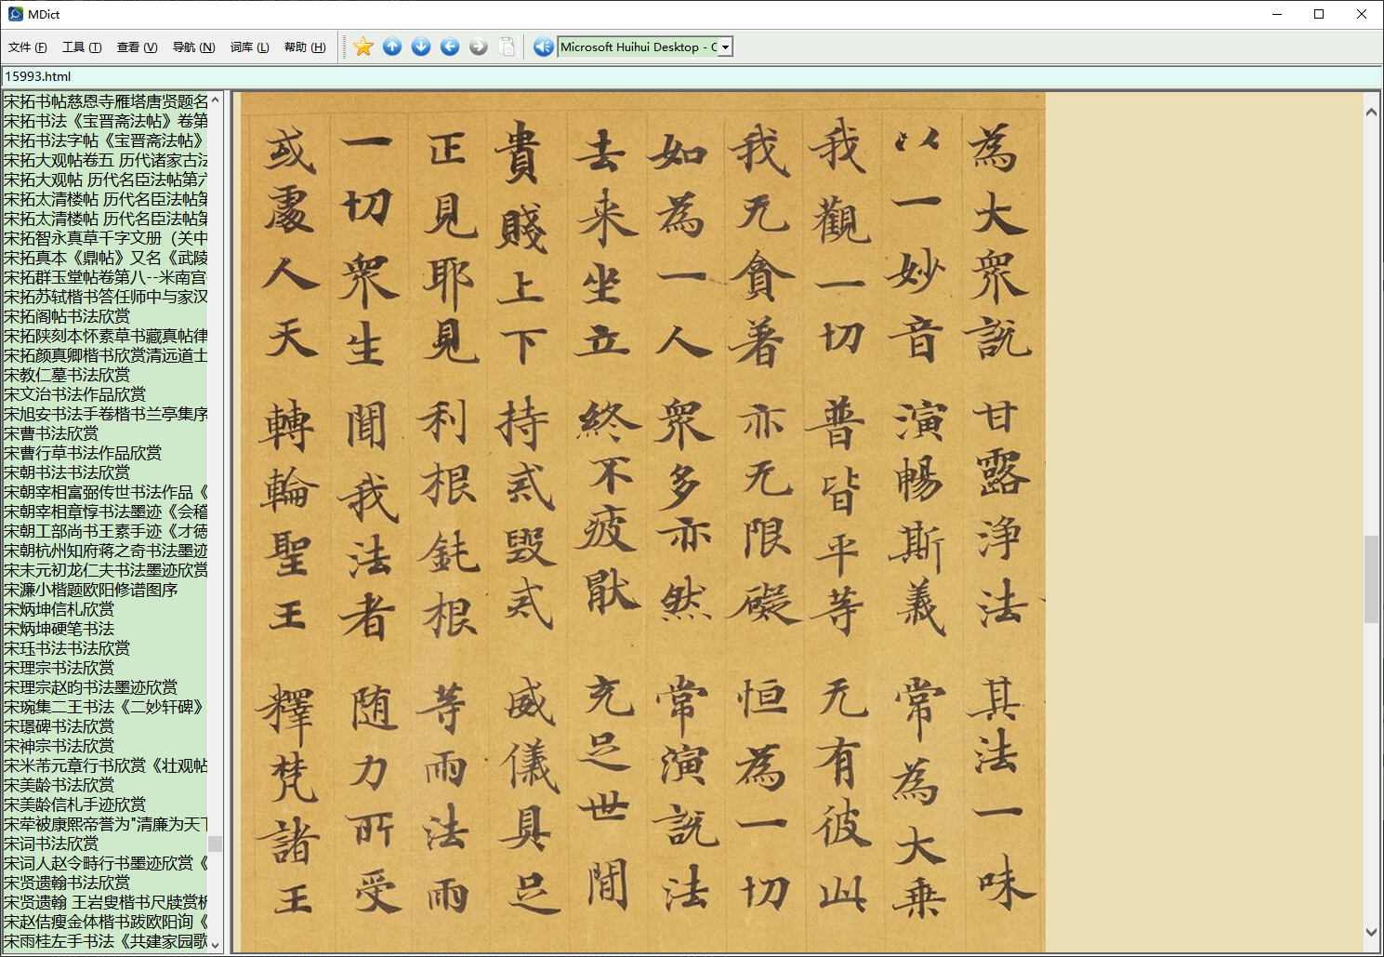
Task: Select entry 宋赵佶瘦金体楷书跋欧阳询
Action: point(105,922)
